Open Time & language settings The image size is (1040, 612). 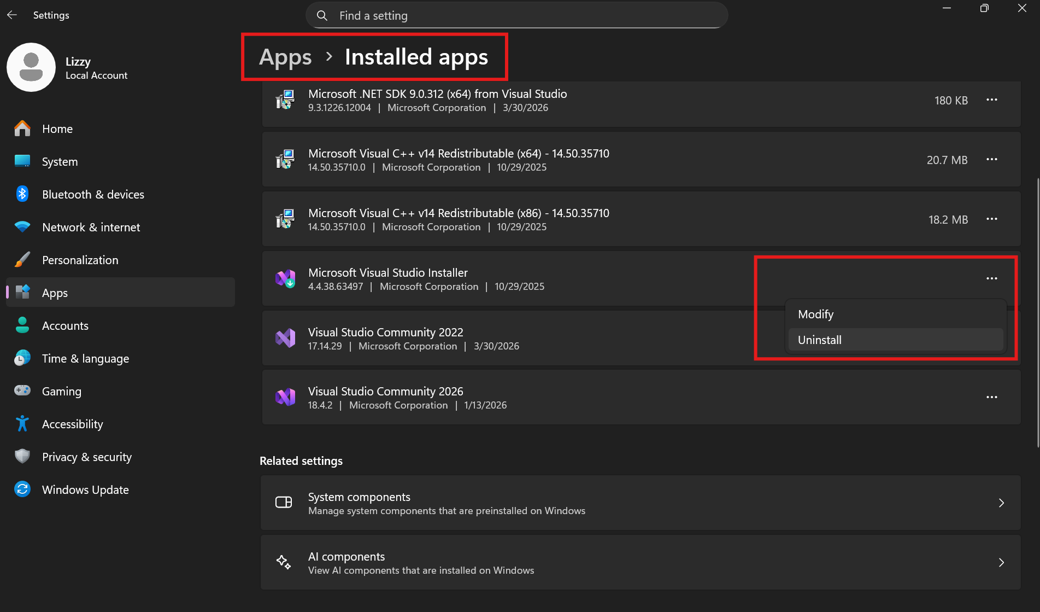(120, 358)
